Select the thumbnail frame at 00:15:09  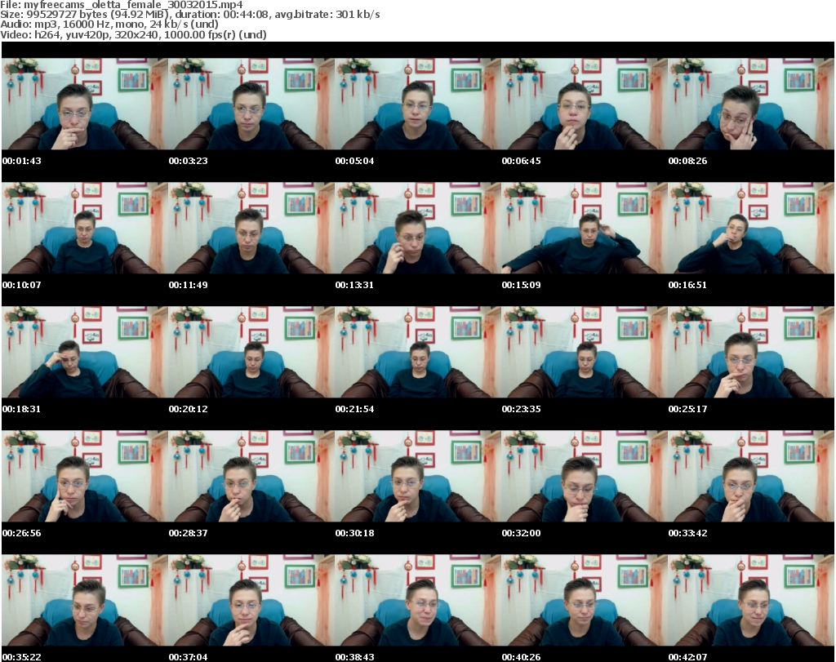[585, 228]
